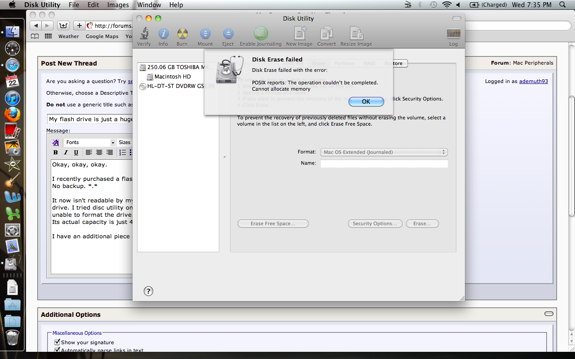Open the Log viewer icon
Image resolution: width=575 pixels, height=359 pixels.
[x=453, y=34]
